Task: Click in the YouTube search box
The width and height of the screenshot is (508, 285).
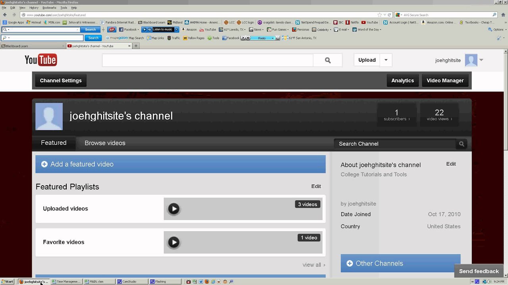Action: 208,60
